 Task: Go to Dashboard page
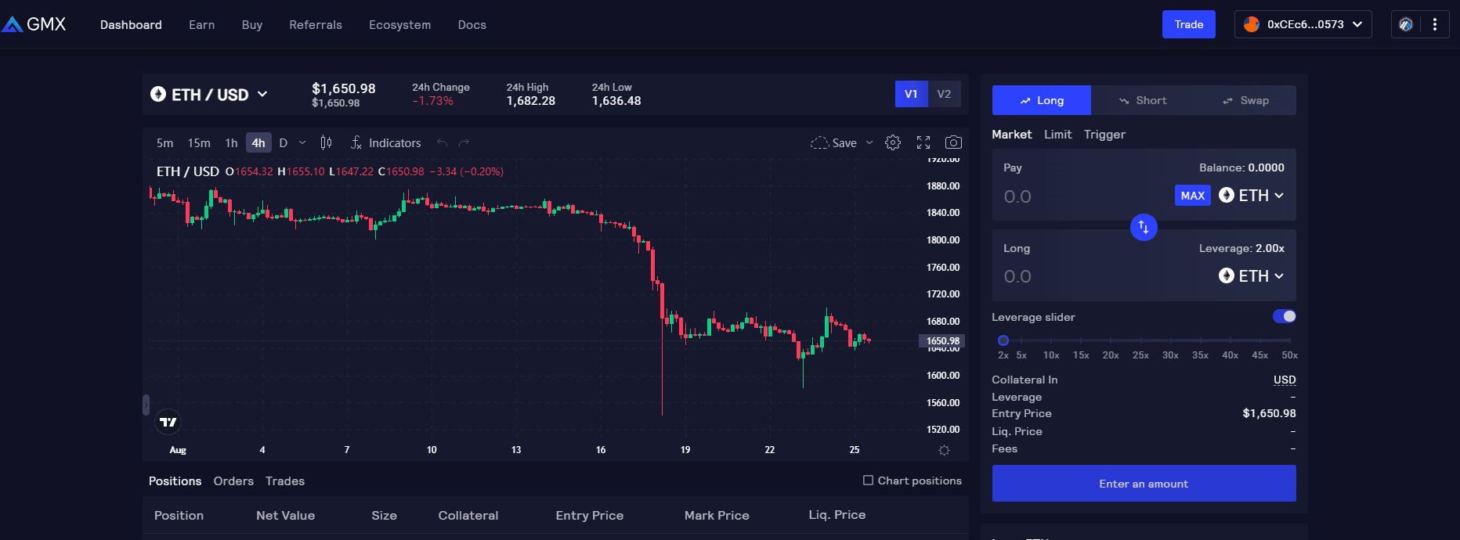click(131, 25)
